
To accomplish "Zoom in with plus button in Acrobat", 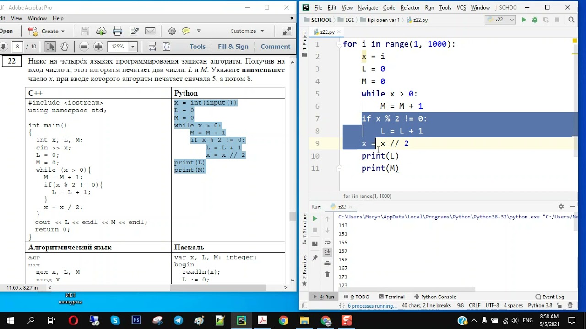I will (x=98, y=47).
